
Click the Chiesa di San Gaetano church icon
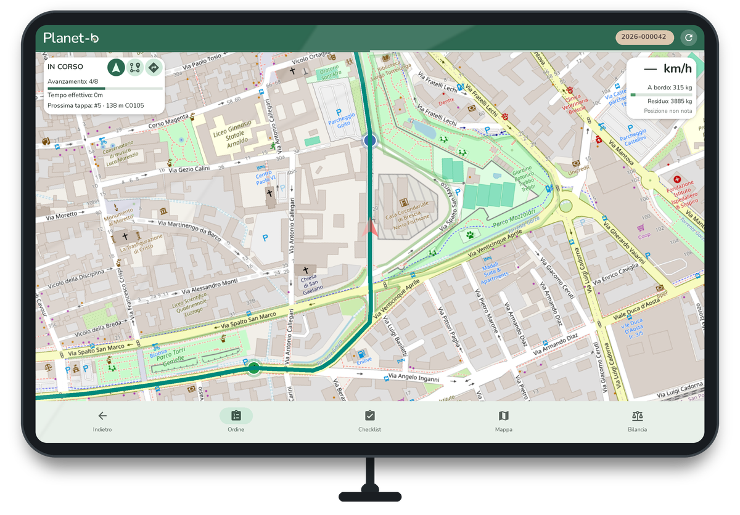coord(305,270)
